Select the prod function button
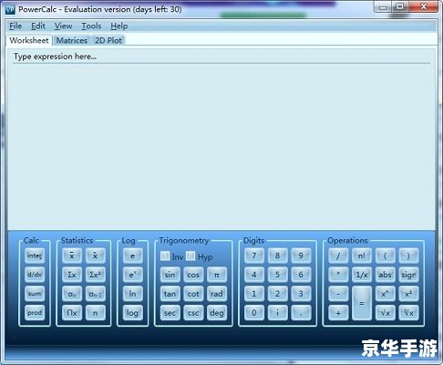The height and width of the screenshot is (365, 443). (x=35, y=313)
